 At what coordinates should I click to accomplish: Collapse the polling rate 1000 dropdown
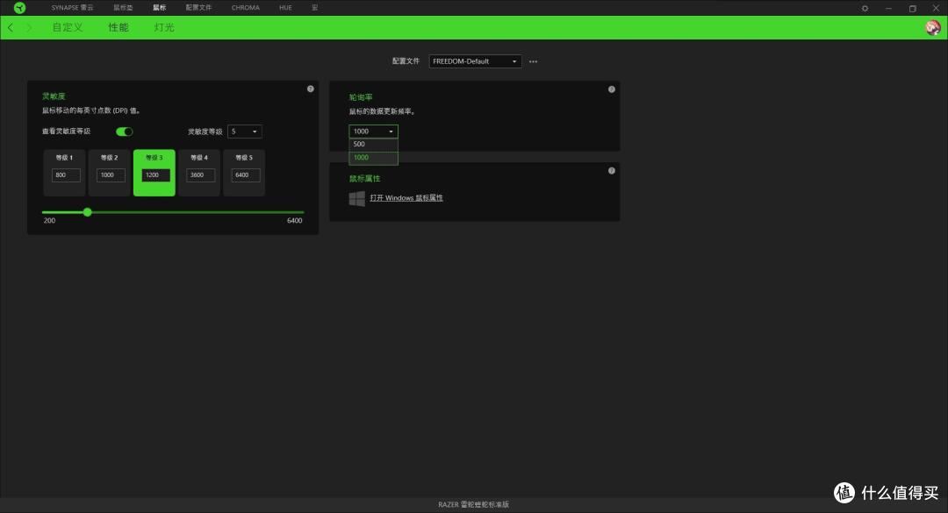373,132
